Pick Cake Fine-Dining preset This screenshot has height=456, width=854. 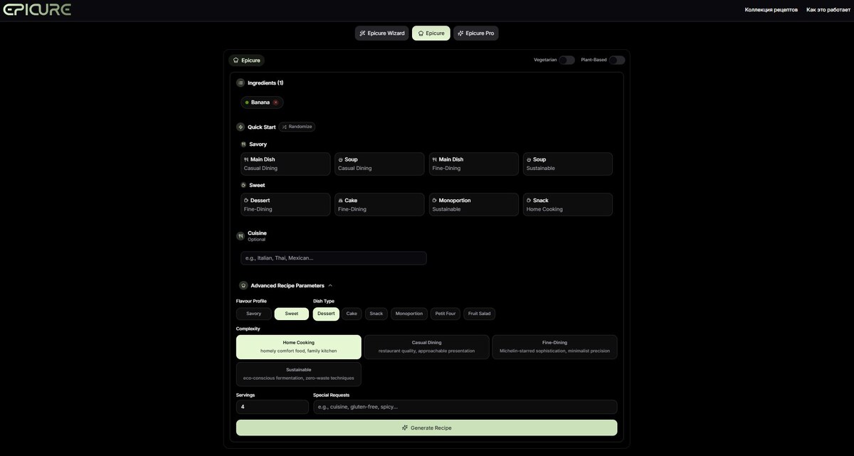(380, 205)
